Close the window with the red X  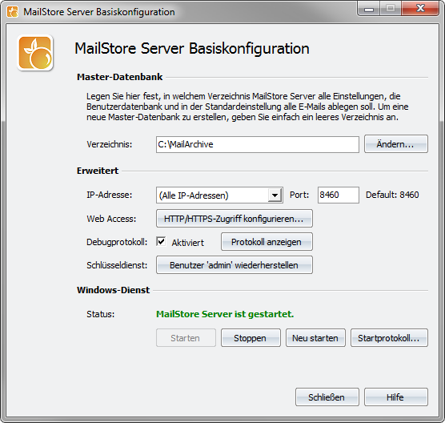tap(421, 9)
